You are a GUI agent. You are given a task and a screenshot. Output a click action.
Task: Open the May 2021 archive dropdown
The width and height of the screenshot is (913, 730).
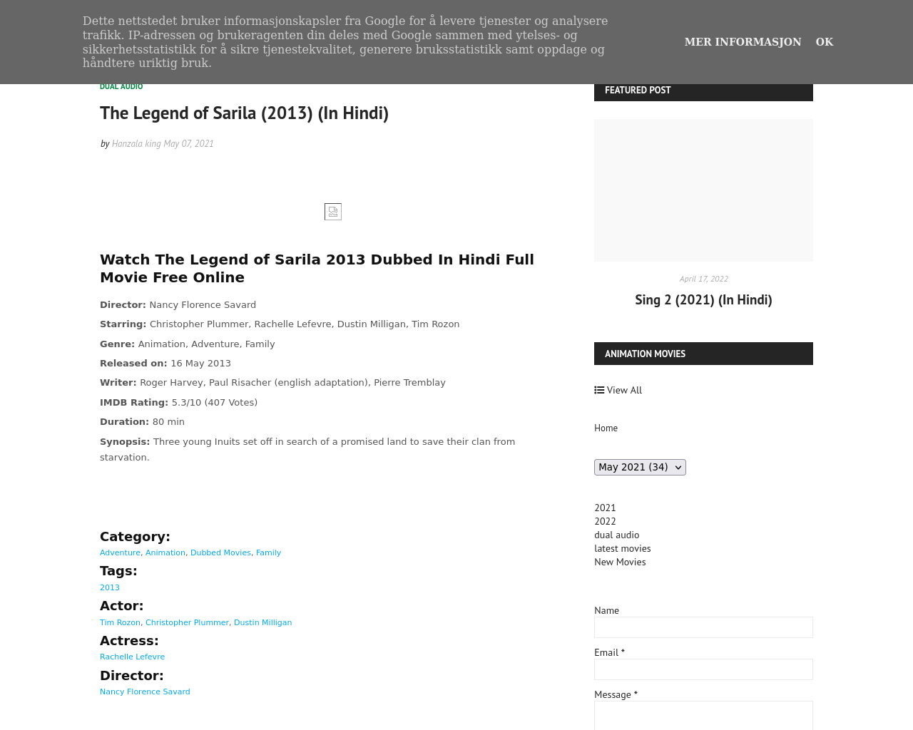[x=640, y=467]
